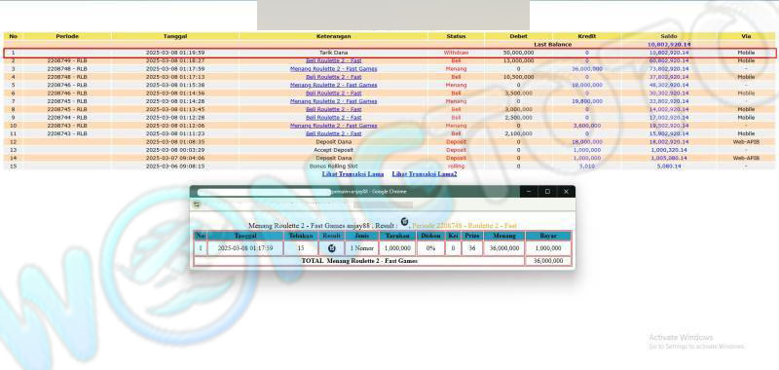
Task: Open Menang Roulette 2 - Fast Games link in row 10
Action: point(333,126)
